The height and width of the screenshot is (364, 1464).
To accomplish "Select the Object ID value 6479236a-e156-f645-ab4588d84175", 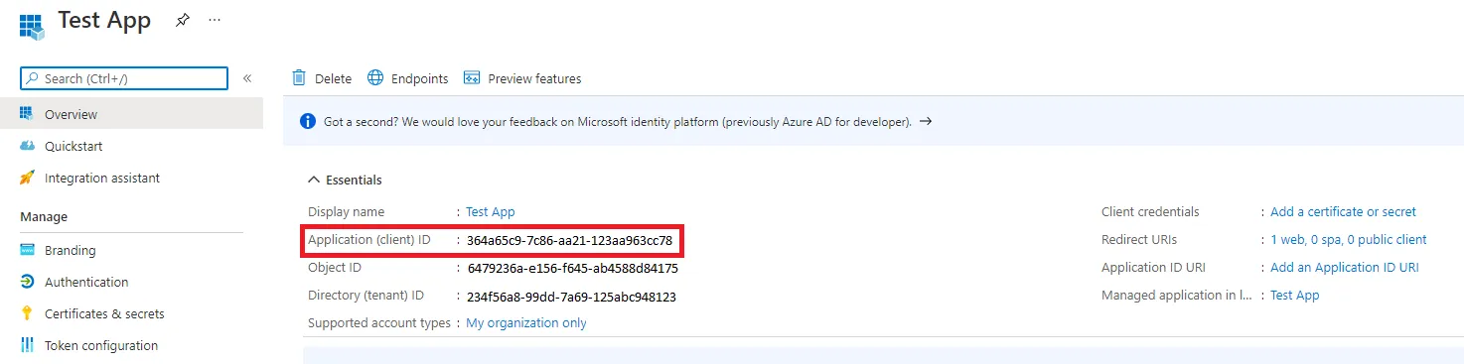I will click(573, 268).
